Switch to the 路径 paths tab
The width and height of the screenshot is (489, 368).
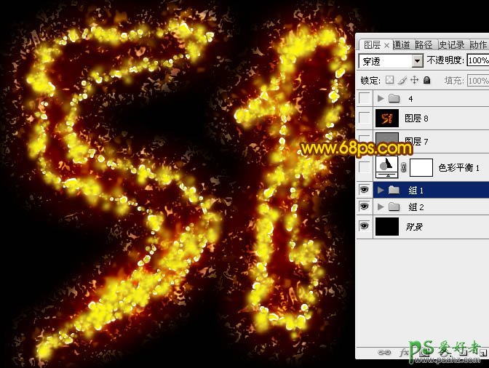pos(424,44)
